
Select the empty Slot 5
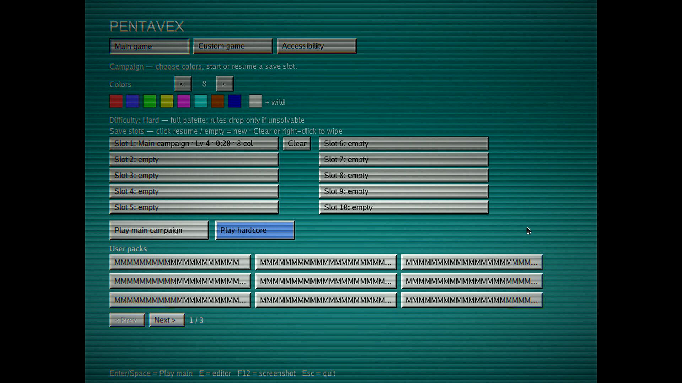[194, 207]
